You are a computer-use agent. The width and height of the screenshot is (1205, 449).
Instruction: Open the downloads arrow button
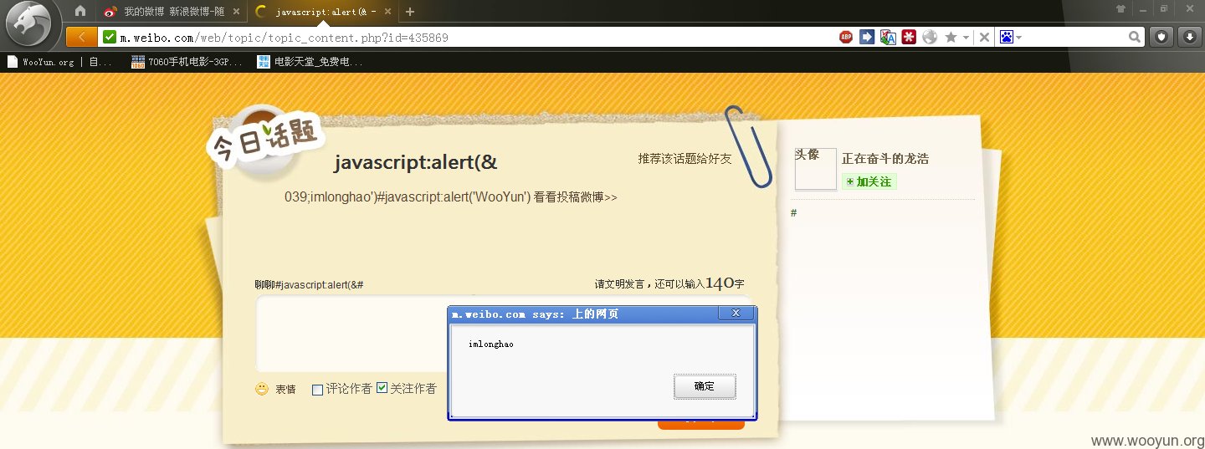[x=1190, y=37]
